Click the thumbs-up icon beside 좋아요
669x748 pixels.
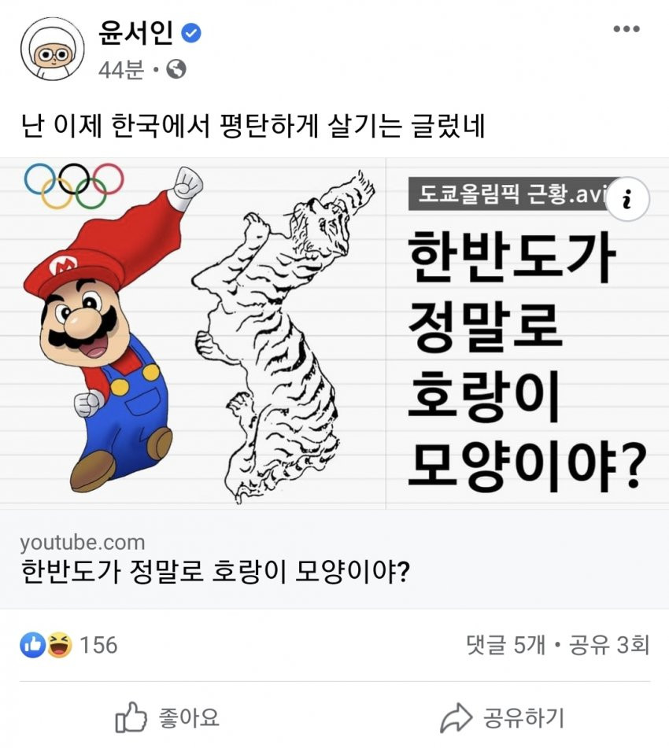pyautogui.click(x=131, y=717)
